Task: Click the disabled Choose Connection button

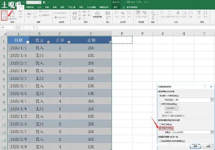Action: 172,108
